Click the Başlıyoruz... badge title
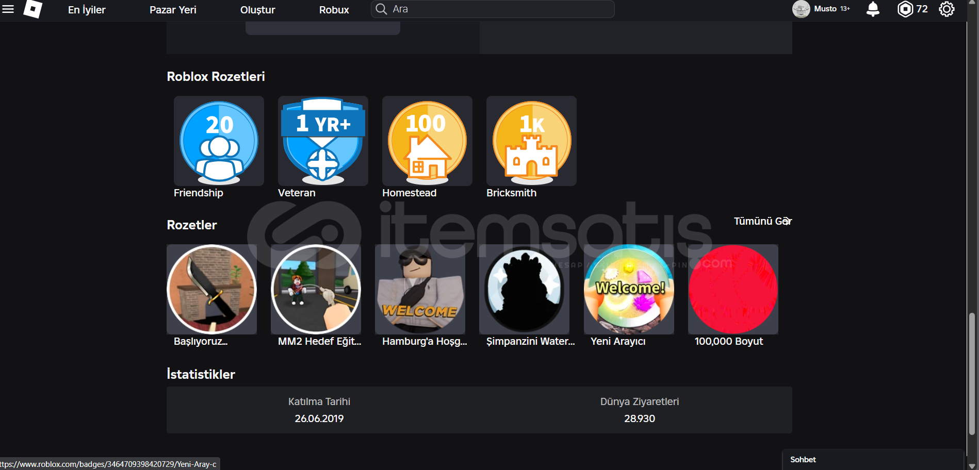Screen dimensions: 979x470 tap(201, 341)
